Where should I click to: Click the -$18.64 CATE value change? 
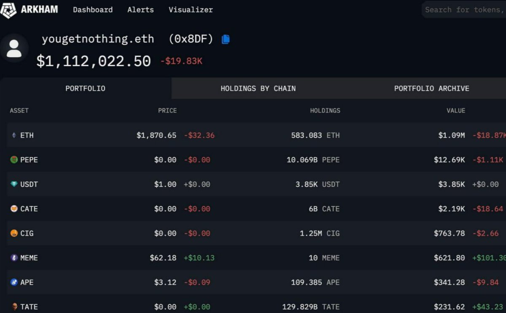click(488, 209)
